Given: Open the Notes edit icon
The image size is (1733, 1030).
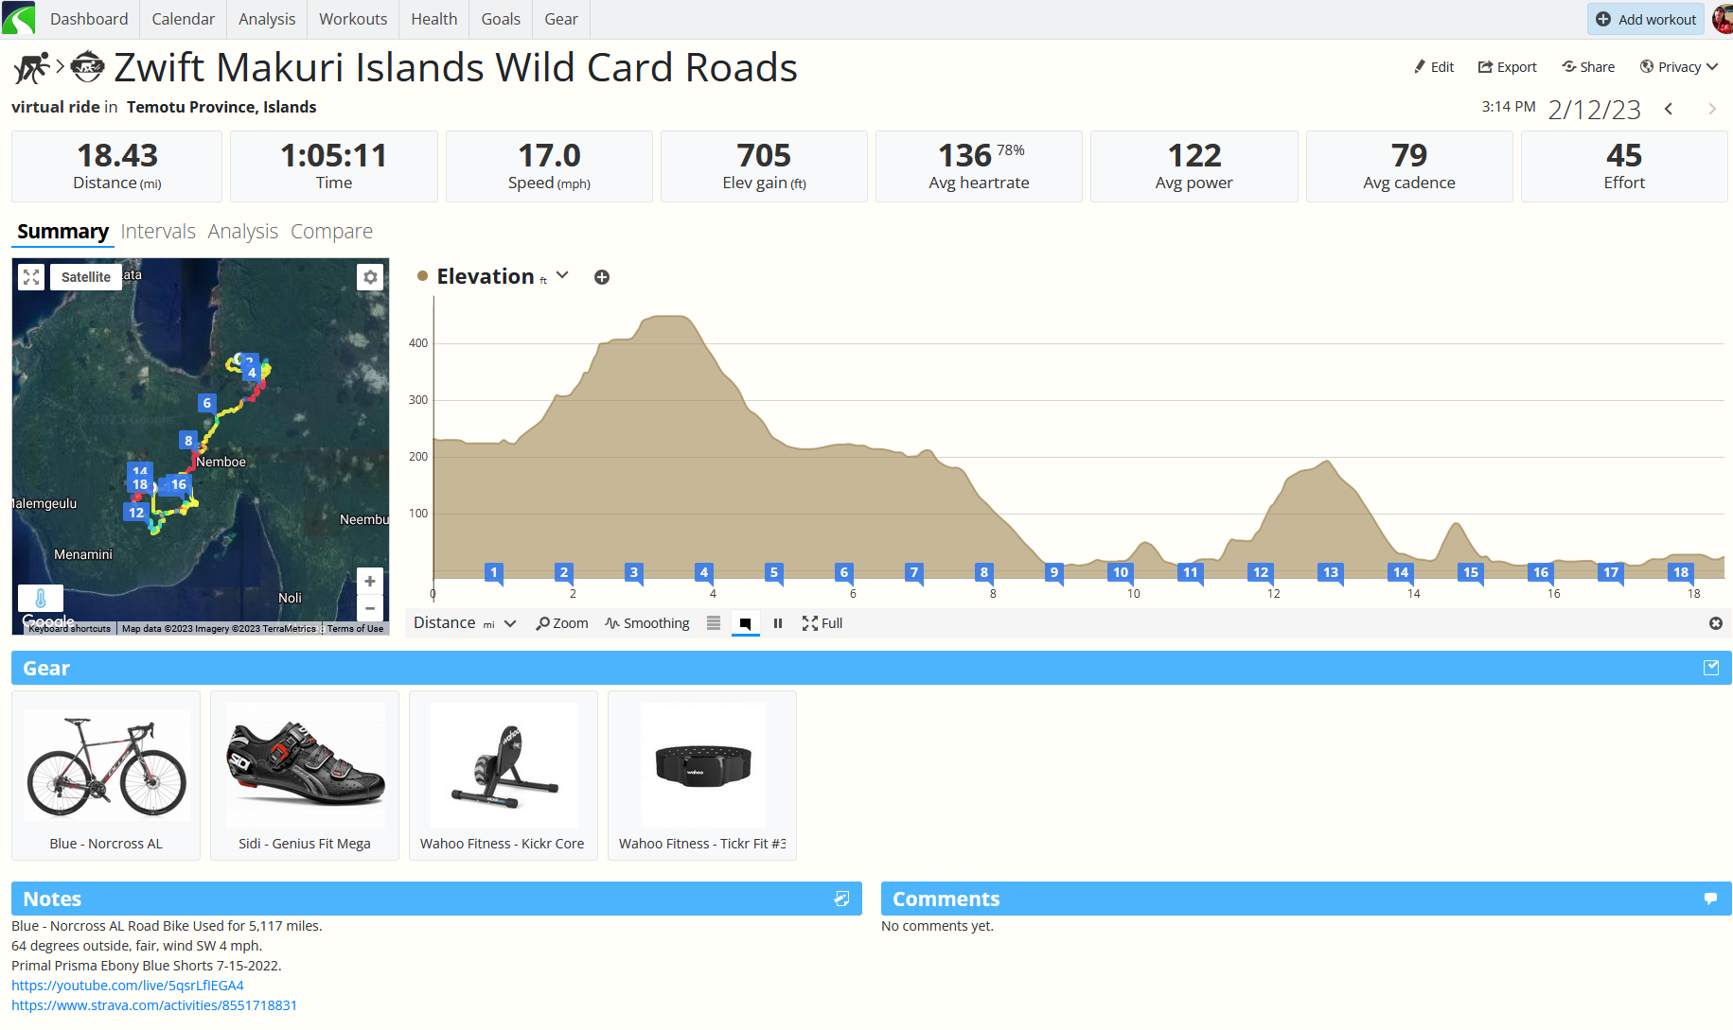Looking at the screenshot, I should click(841, 899).
